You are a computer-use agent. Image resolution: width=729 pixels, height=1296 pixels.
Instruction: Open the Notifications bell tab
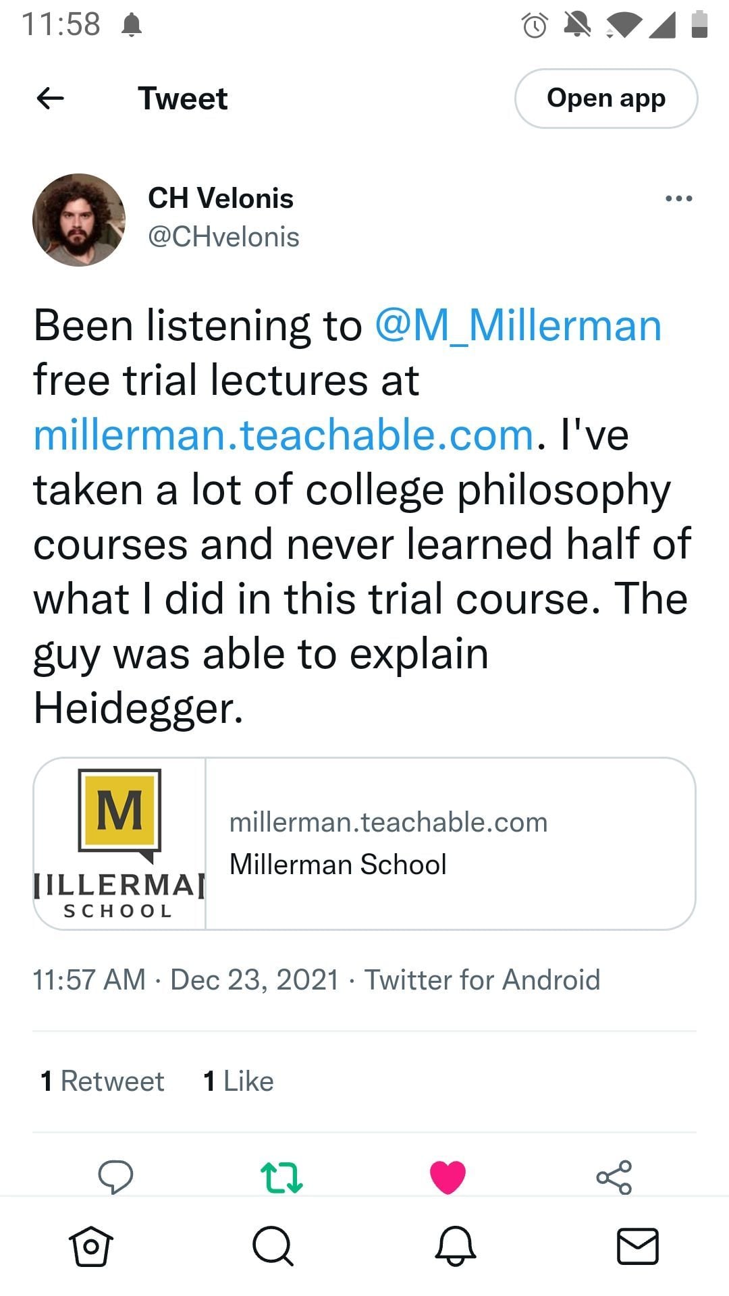(x=456, y=1246)
